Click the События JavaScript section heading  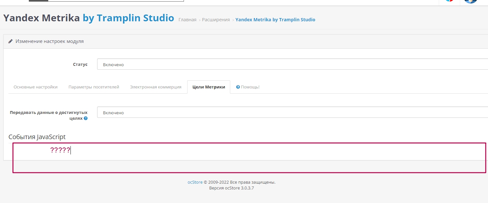tap(37, 137)
